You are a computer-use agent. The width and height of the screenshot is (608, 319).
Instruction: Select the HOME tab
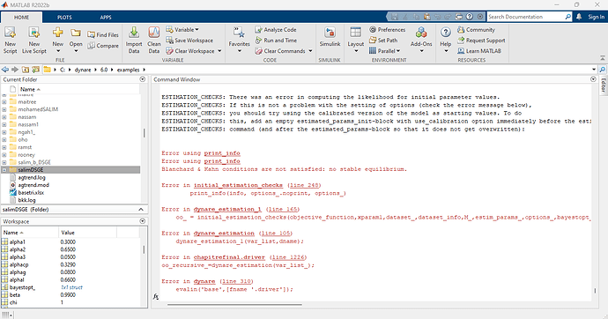point(21,17)
